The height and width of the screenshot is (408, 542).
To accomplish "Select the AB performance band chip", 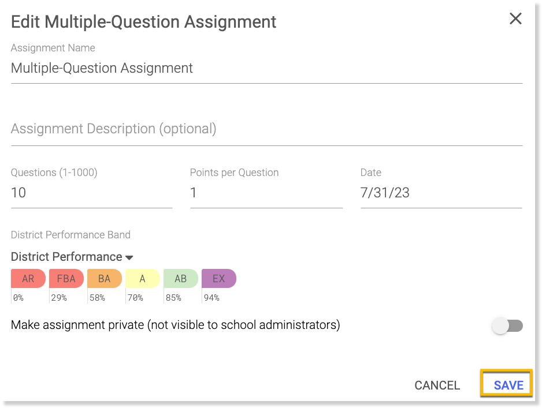I will tap(180, 278).
